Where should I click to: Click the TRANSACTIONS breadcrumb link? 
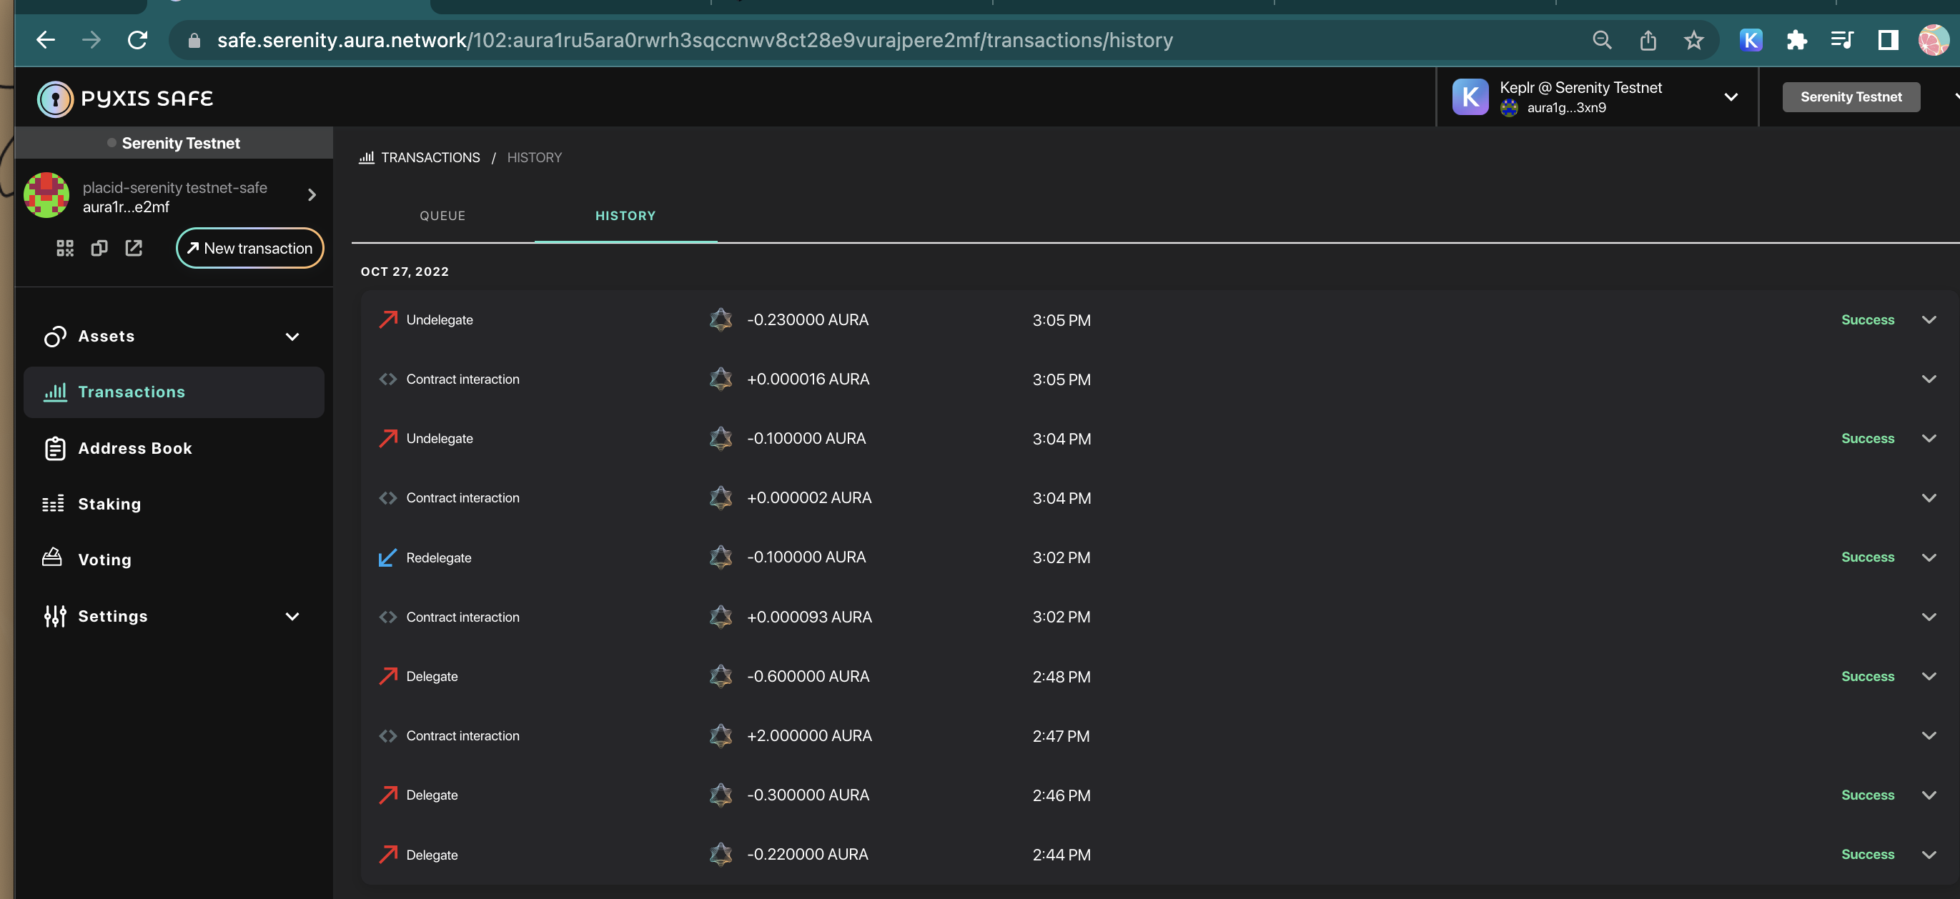pos(430,157)
